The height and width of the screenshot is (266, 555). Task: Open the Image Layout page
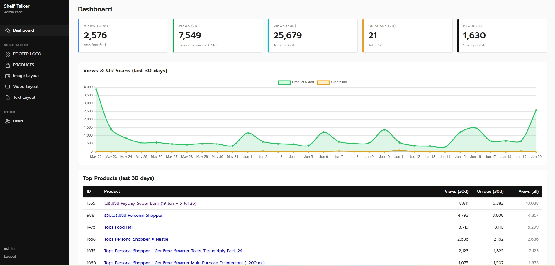[x=34, y=76]
